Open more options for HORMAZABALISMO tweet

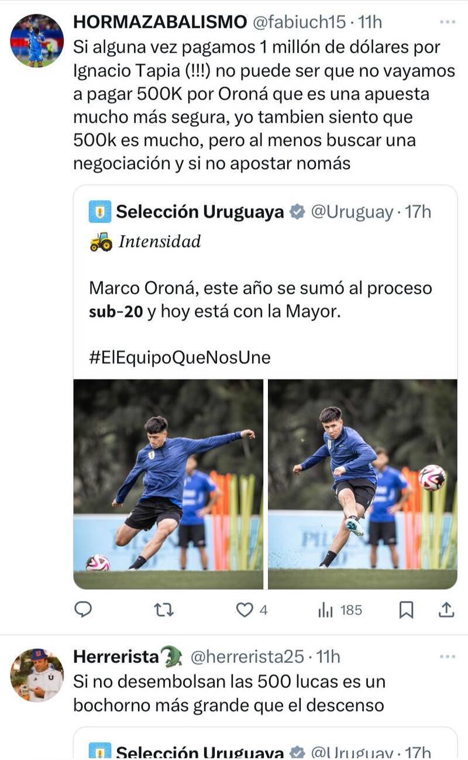tap(447, 22)
